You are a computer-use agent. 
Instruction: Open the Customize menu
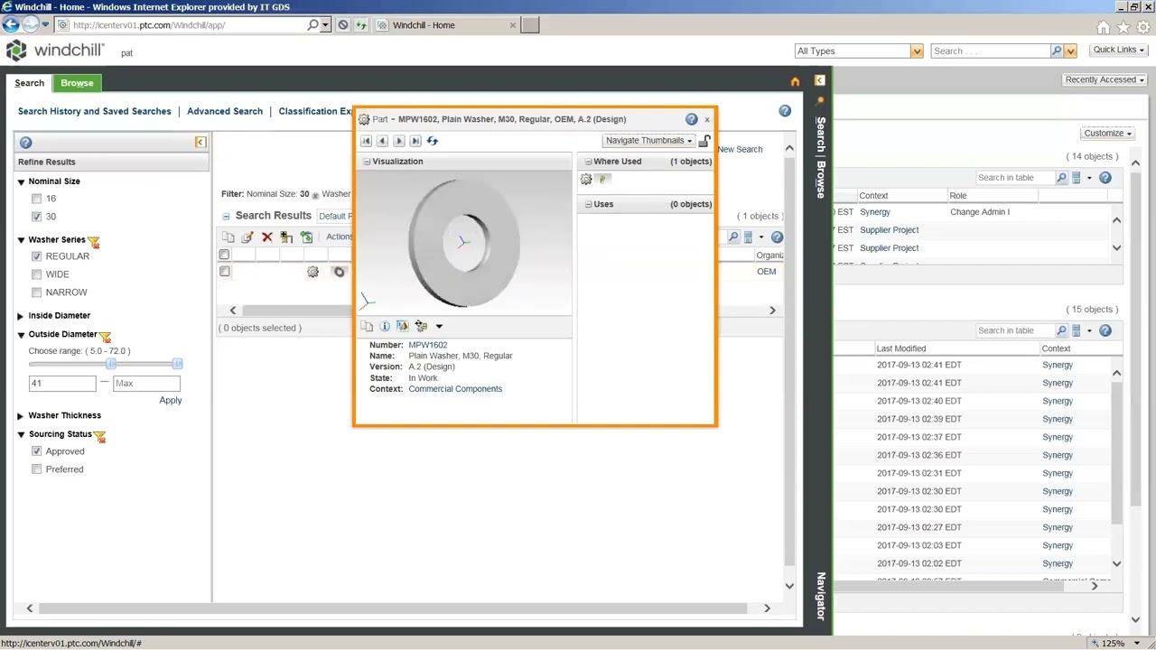(x=1108, y=133)
